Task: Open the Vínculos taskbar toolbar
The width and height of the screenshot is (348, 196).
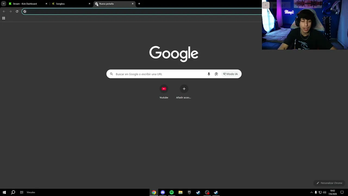Action: (x=31, y=192)
